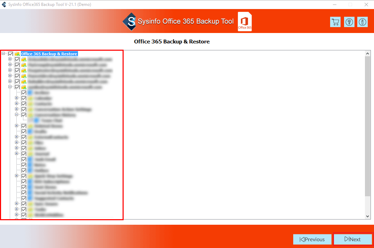Go to the Previous step
Screen dimensions: 374x248
click(312, 239)
